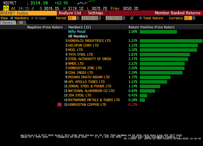203x146 pixels.
Task: Click the green return bar for Hindalco
Action: [171, 41]
